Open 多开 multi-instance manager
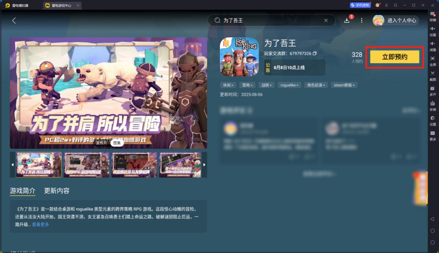This screenshot has height=253, width=439. [x=432, y=91]
